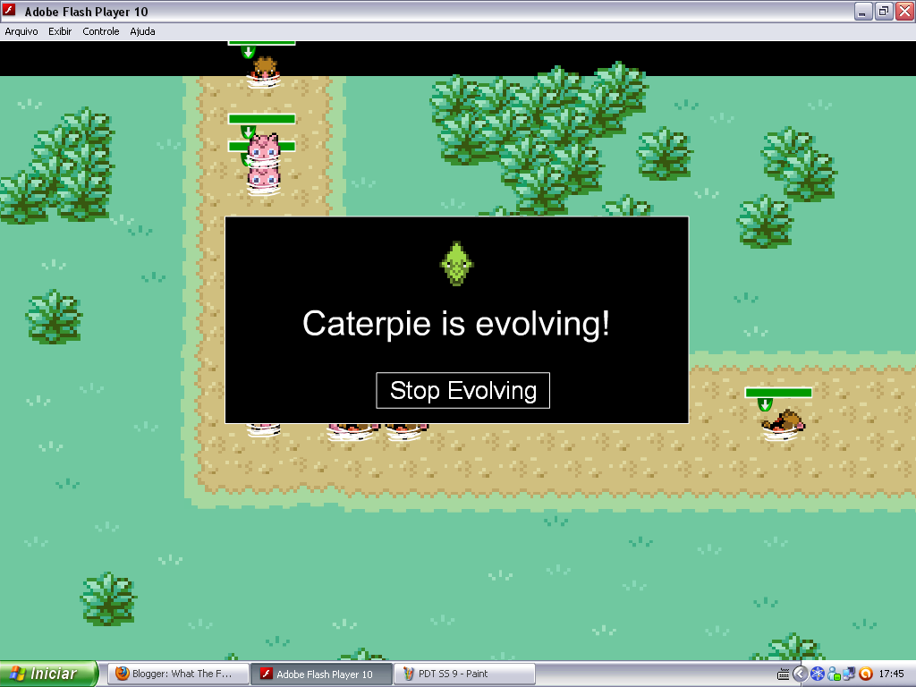Click the brown rat enemy on right path
916x687 pixels.
tap(783, 423)
